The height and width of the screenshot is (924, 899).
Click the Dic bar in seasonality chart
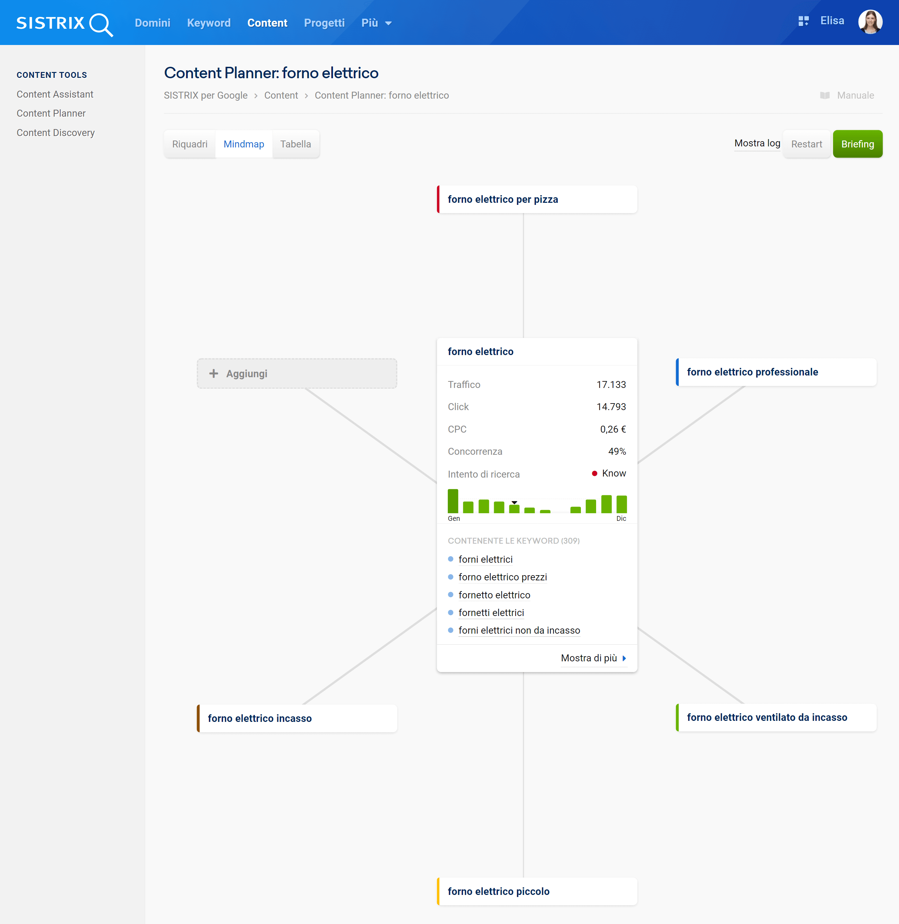(x=621, y=504)
